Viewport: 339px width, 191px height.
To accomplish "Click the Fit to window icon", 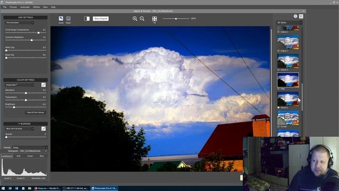I will (x=154, y=19).
